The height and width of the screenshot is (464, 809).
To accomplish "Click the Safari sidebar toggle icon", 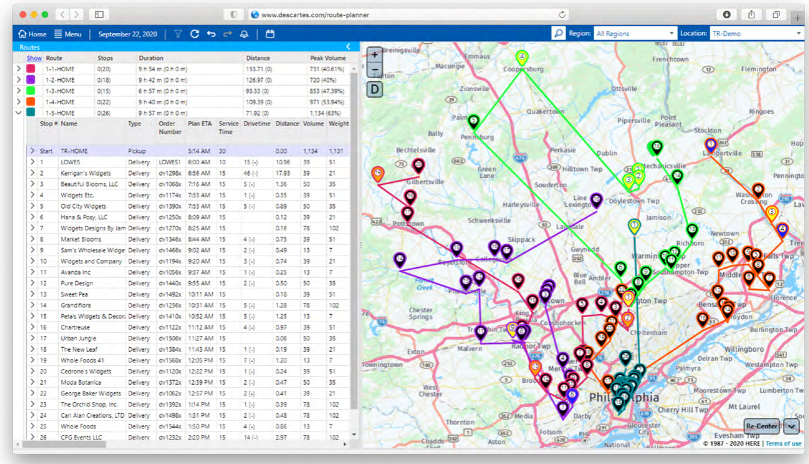I will [x=99, y=14].
